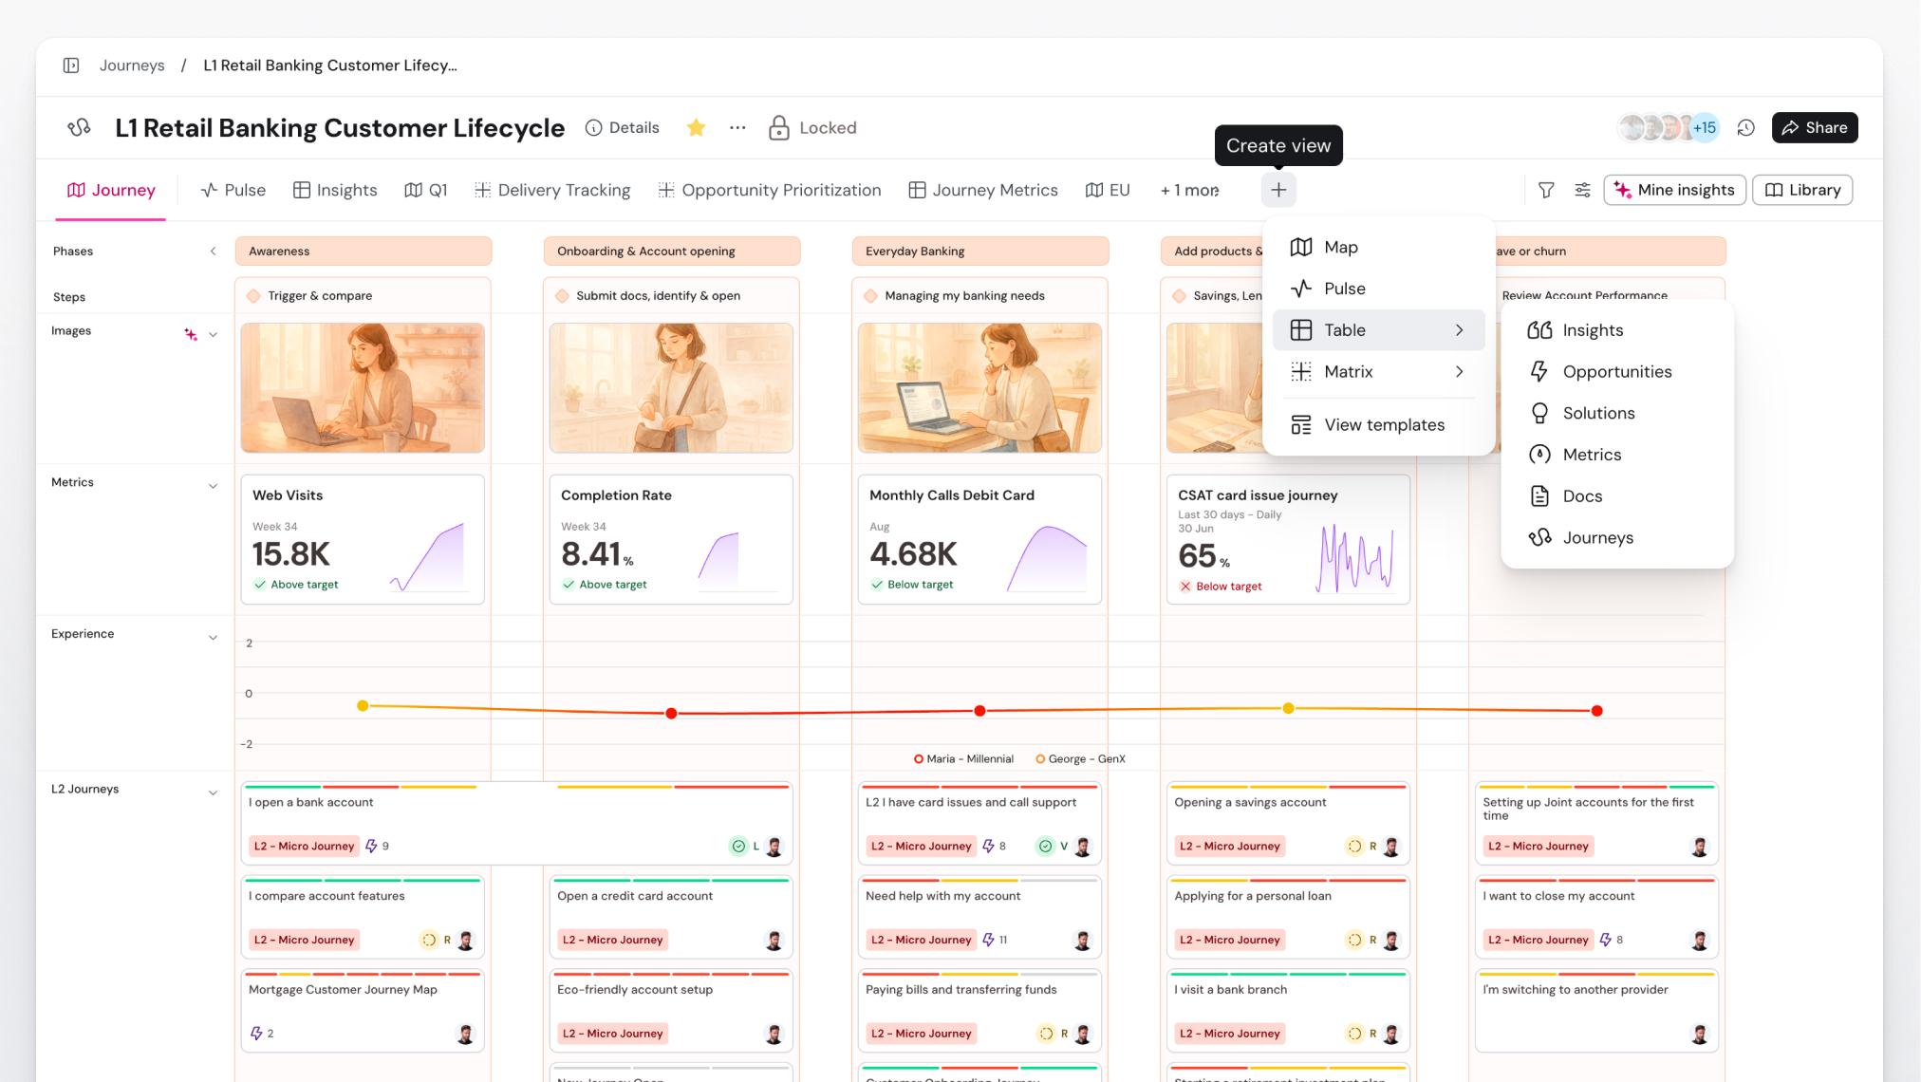
Task: Open the Insights tab
Action: [x=335, y=190]
